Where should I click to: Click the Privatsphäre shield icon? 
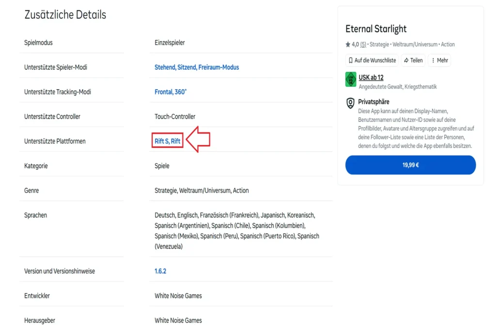[350, 103]
